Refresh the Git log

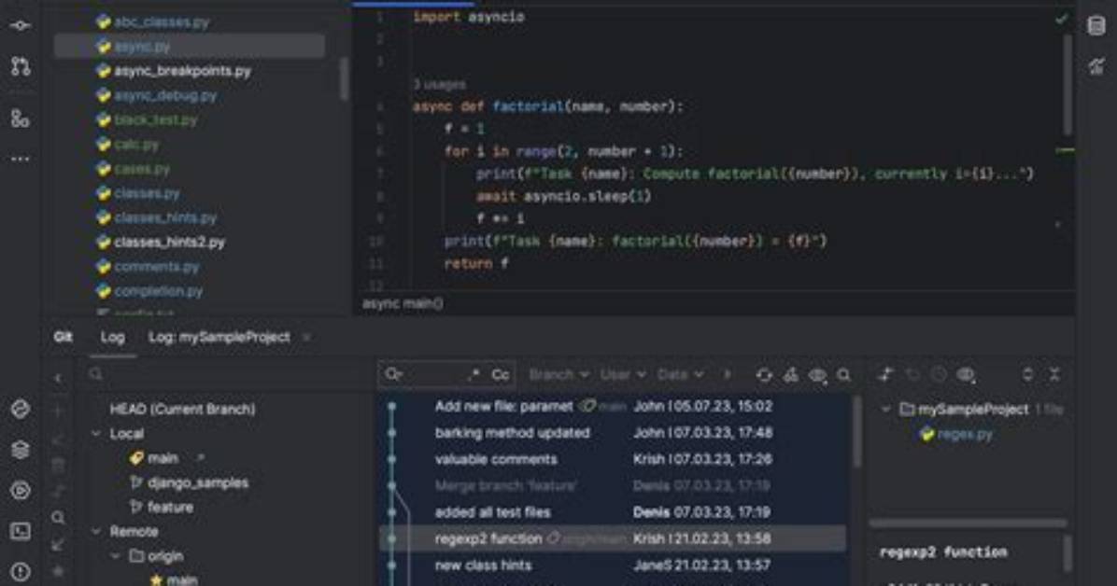(x=764, y=374)
